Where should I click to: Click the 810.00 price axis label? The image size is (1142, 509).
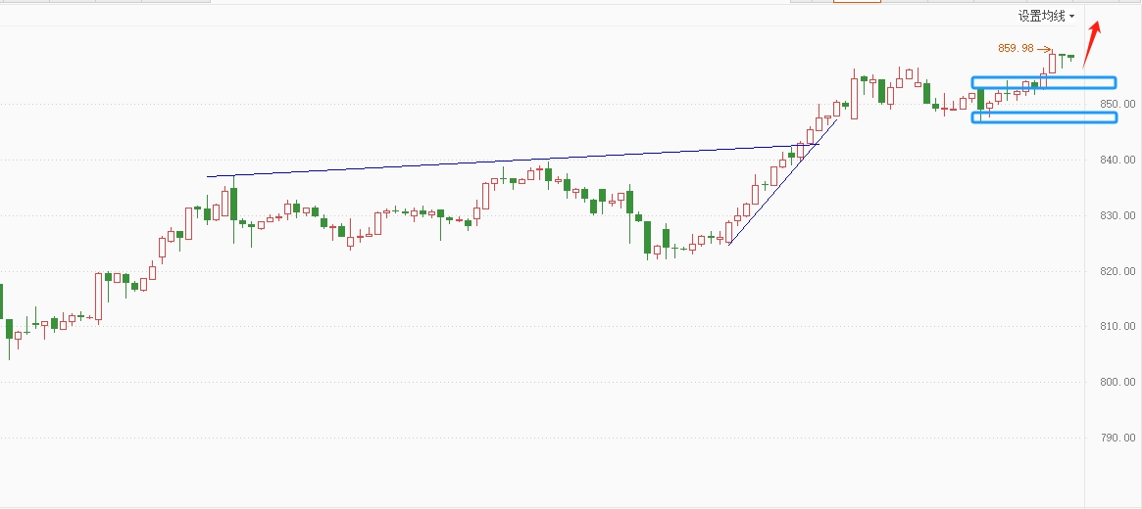(1117, 326)
